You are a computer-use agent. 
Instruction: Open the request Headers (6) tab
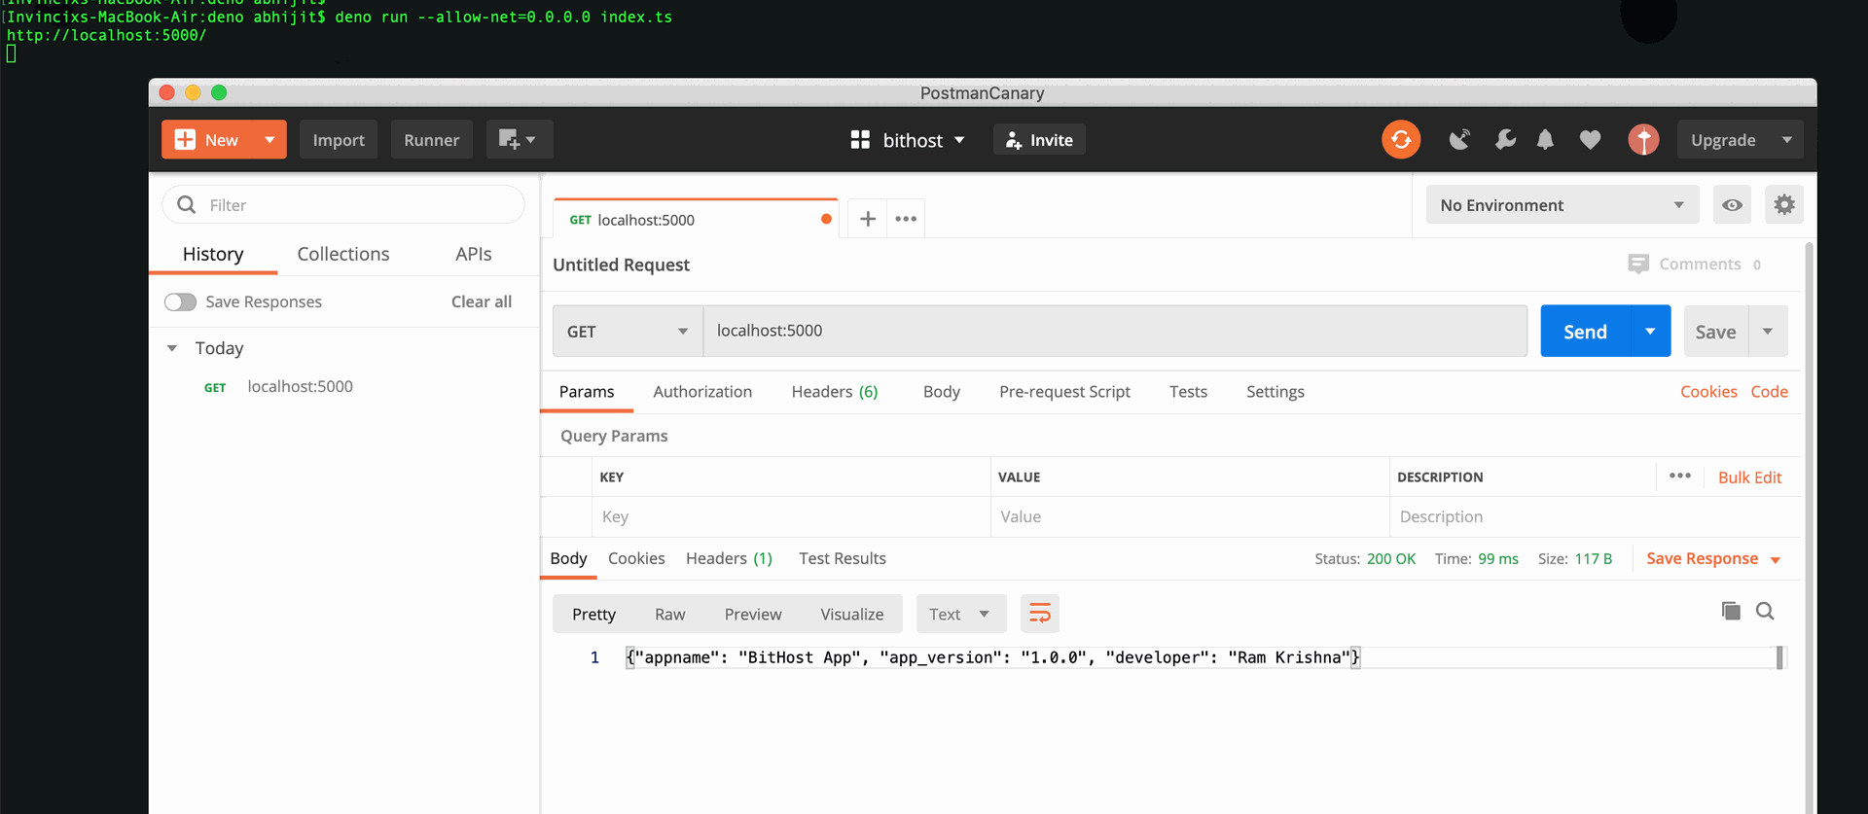coord(835,392)
